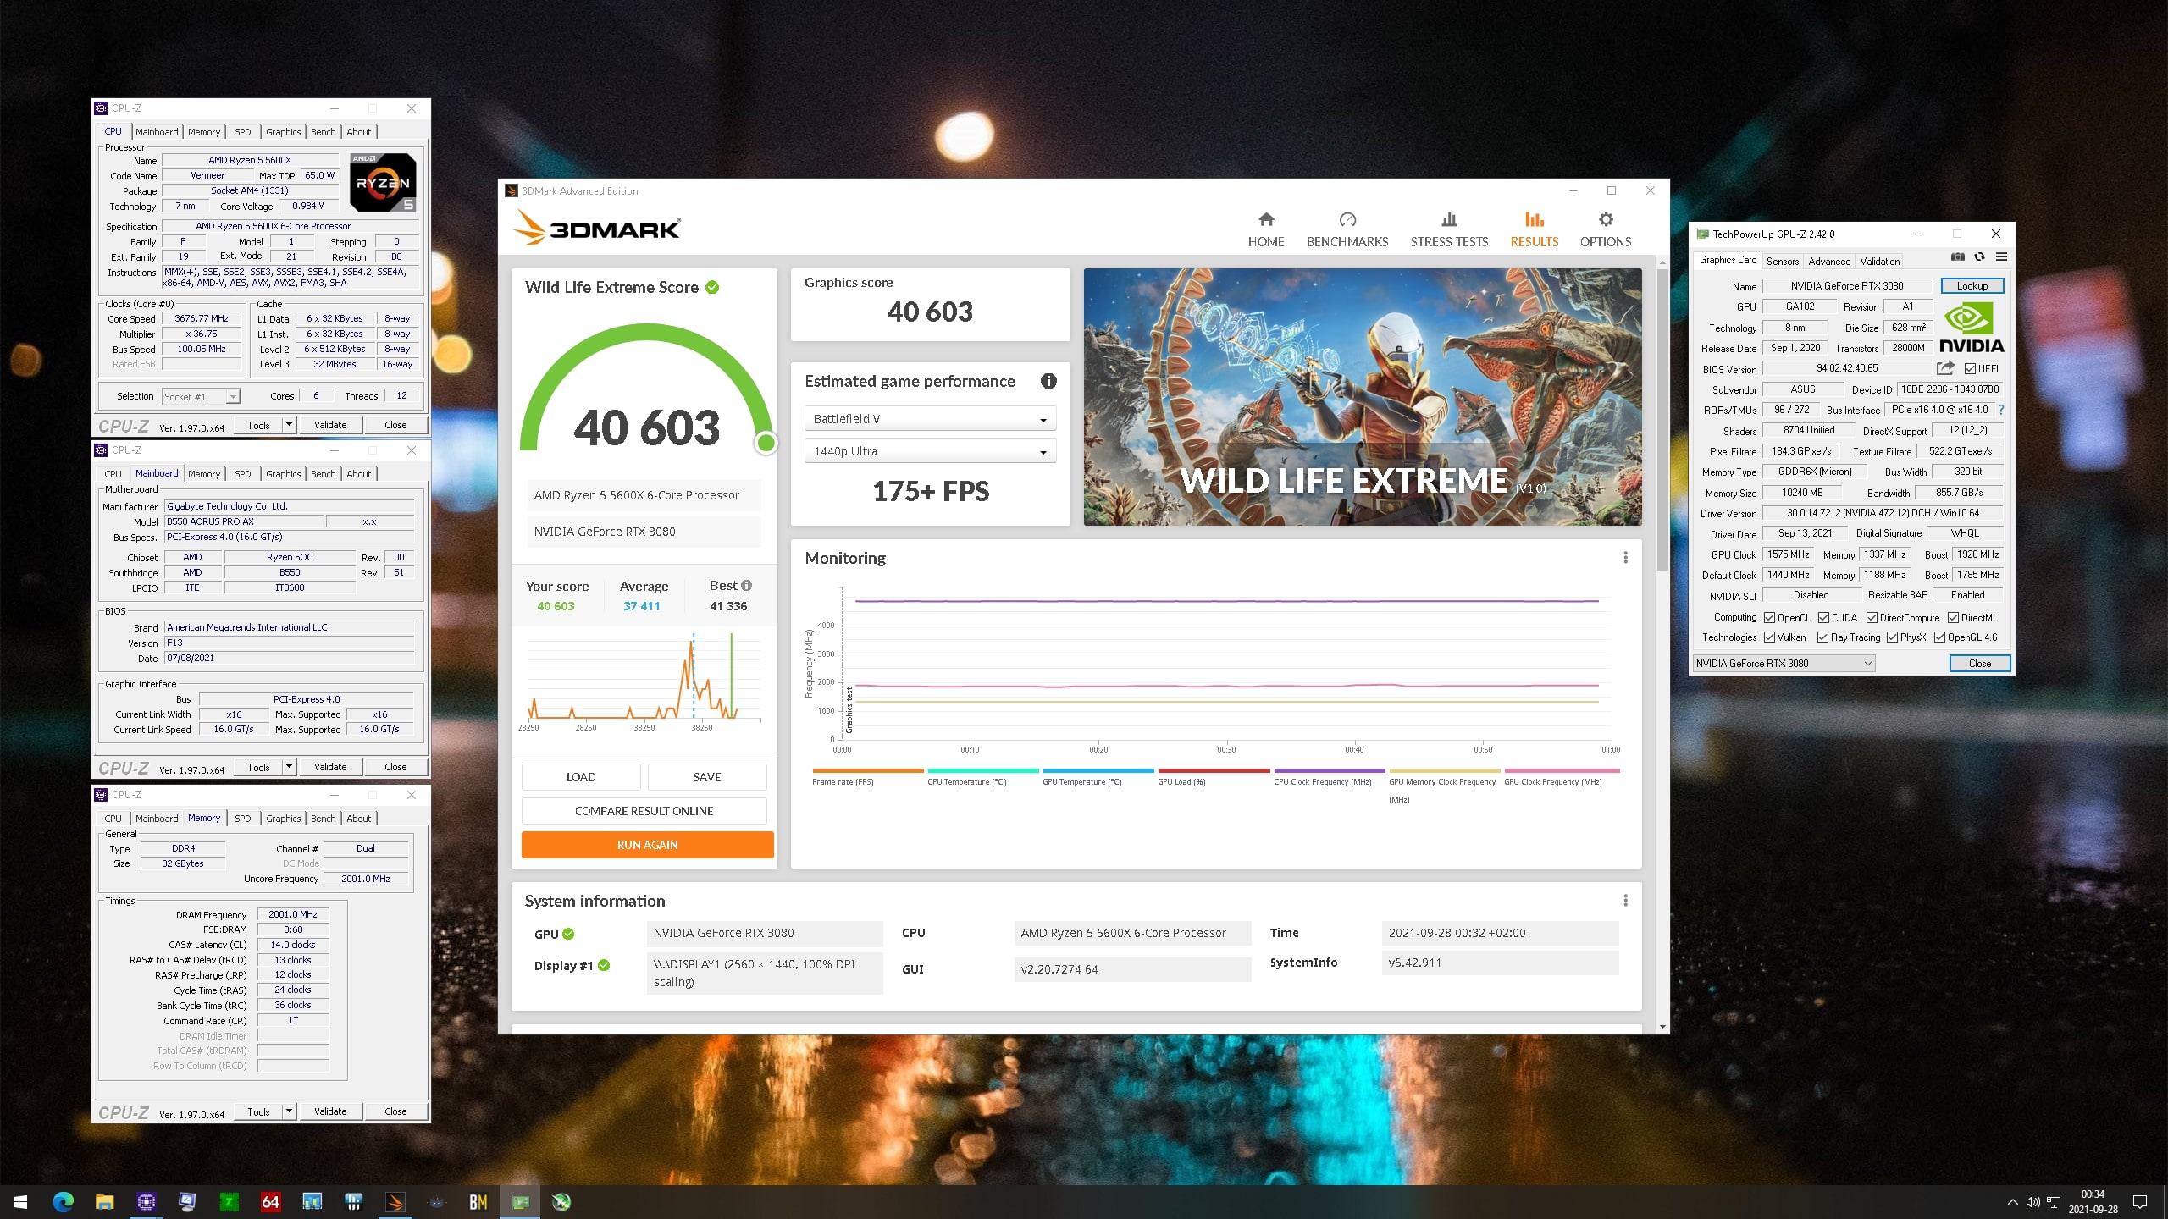Click the AIDA64 taskbar icon
Image resolution: width=2168 pixels, height=1219 pixels.
tap(270, 1201)
